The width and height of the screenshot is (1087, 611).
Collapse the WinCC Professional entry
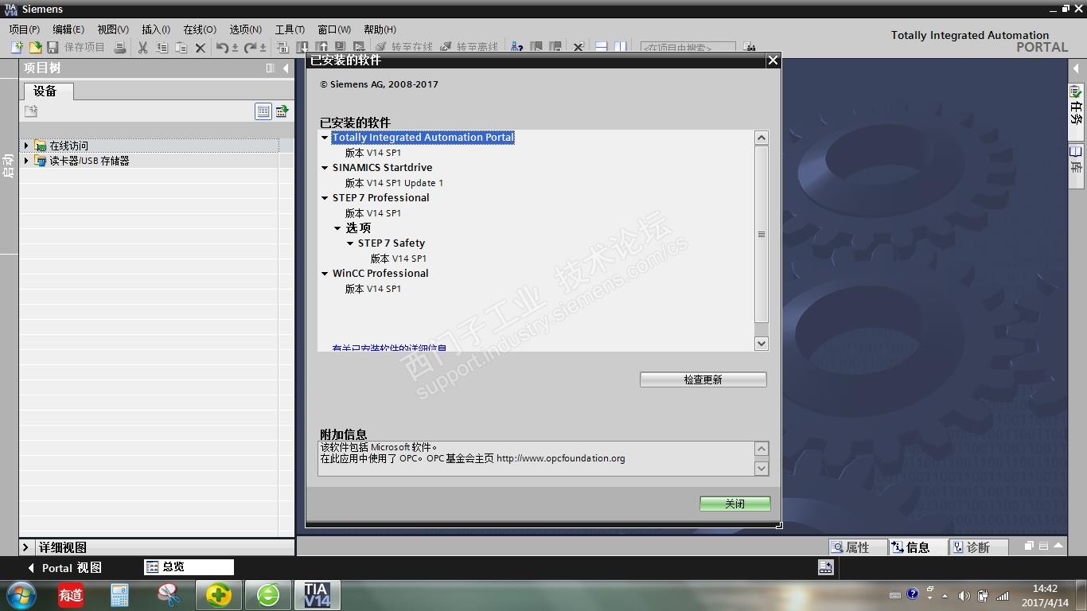tap(325, 274)
